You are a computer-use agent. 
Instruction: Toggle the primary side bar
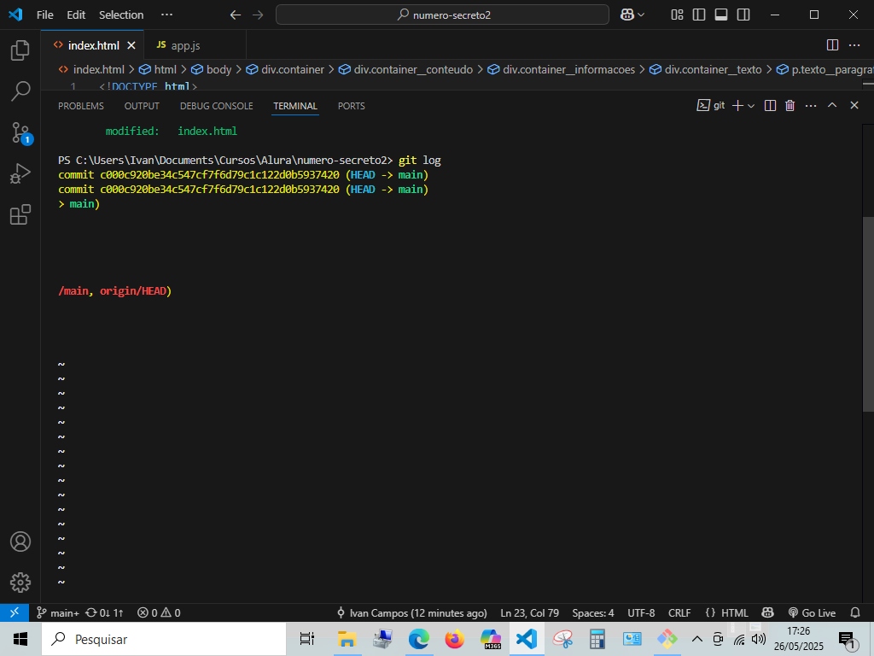(699, 15)
